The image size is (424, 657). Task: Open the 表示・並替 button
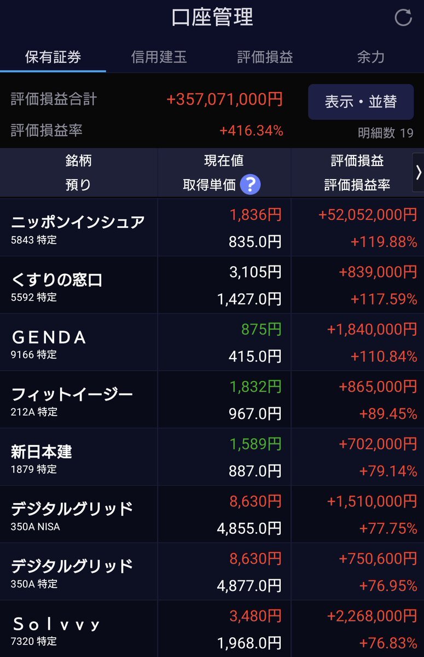pos(361,102)
